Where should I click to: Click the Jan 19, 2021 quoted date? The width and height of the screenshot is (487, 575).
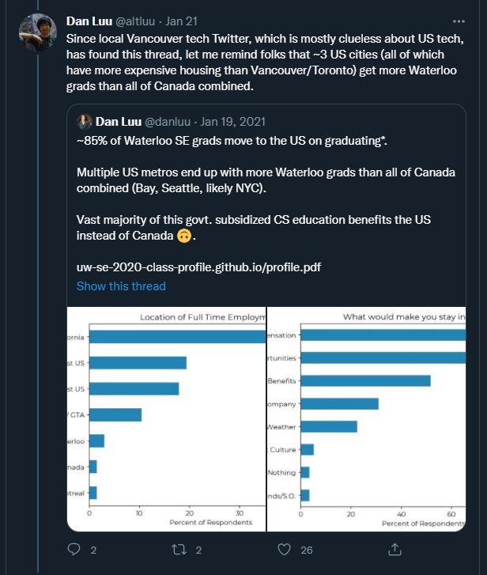(x=233, y=122)
